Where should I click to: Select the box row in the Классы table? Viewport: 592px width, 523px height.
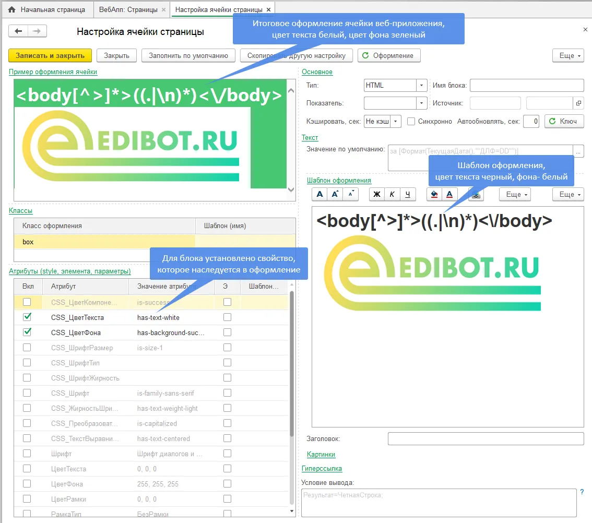point(155,242)
